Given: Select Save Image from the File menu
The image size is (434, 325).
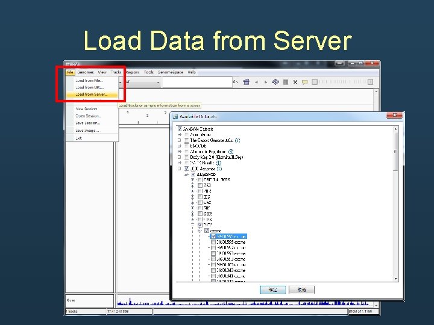Looking at the screenshot, I should point(92,131).
